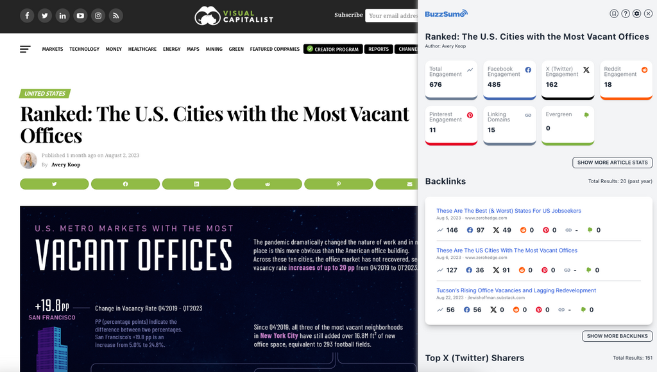Share article via green email button
Image resolution: width=657 pixels, height=372 pixels.
pyautogui.click(x=397, y=184)
